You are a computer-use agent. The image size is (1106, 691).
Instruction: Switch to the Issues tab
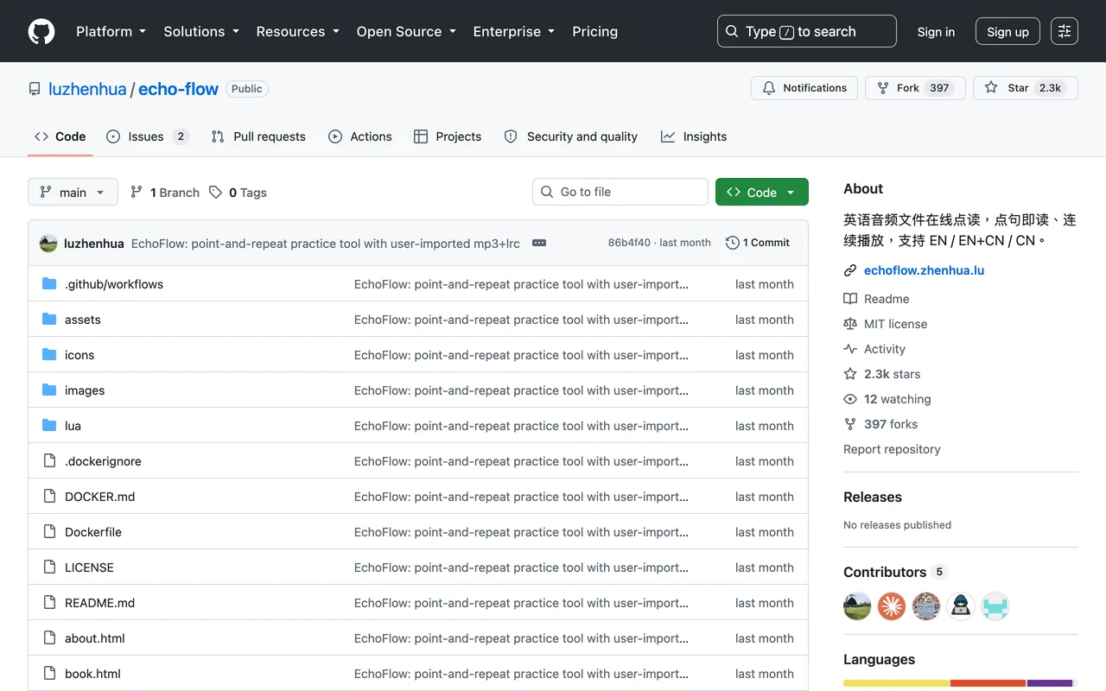tap(147, 136)
